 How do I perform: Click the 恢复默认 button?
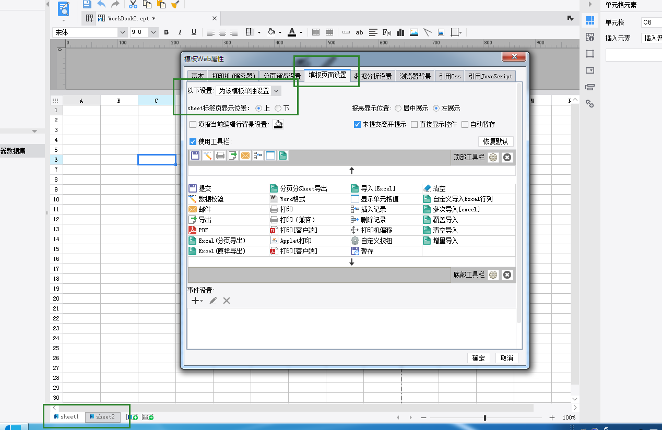pyautogui.click(x=496, y=141)
